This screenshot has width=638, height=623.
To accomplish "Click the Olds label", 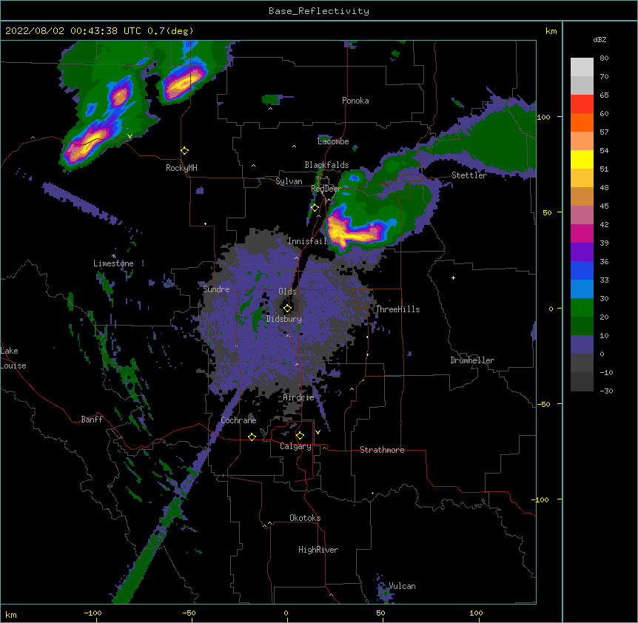I will (x=287, y=292).
